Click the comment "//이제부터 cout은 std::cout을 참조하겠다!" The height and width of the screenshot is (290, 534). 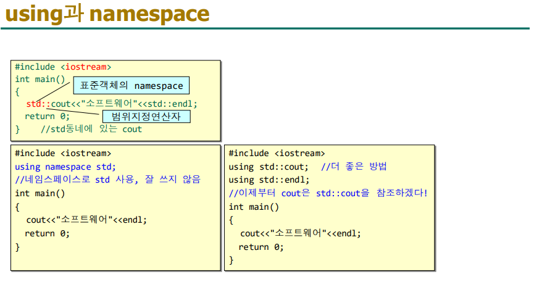328,193
